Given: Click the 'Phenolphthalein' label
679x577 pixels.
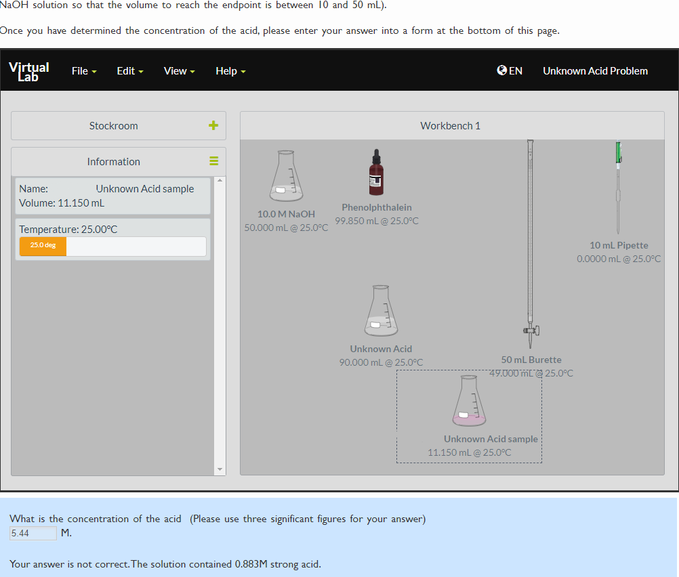Looking at the screenshot, I should [377, 207].
